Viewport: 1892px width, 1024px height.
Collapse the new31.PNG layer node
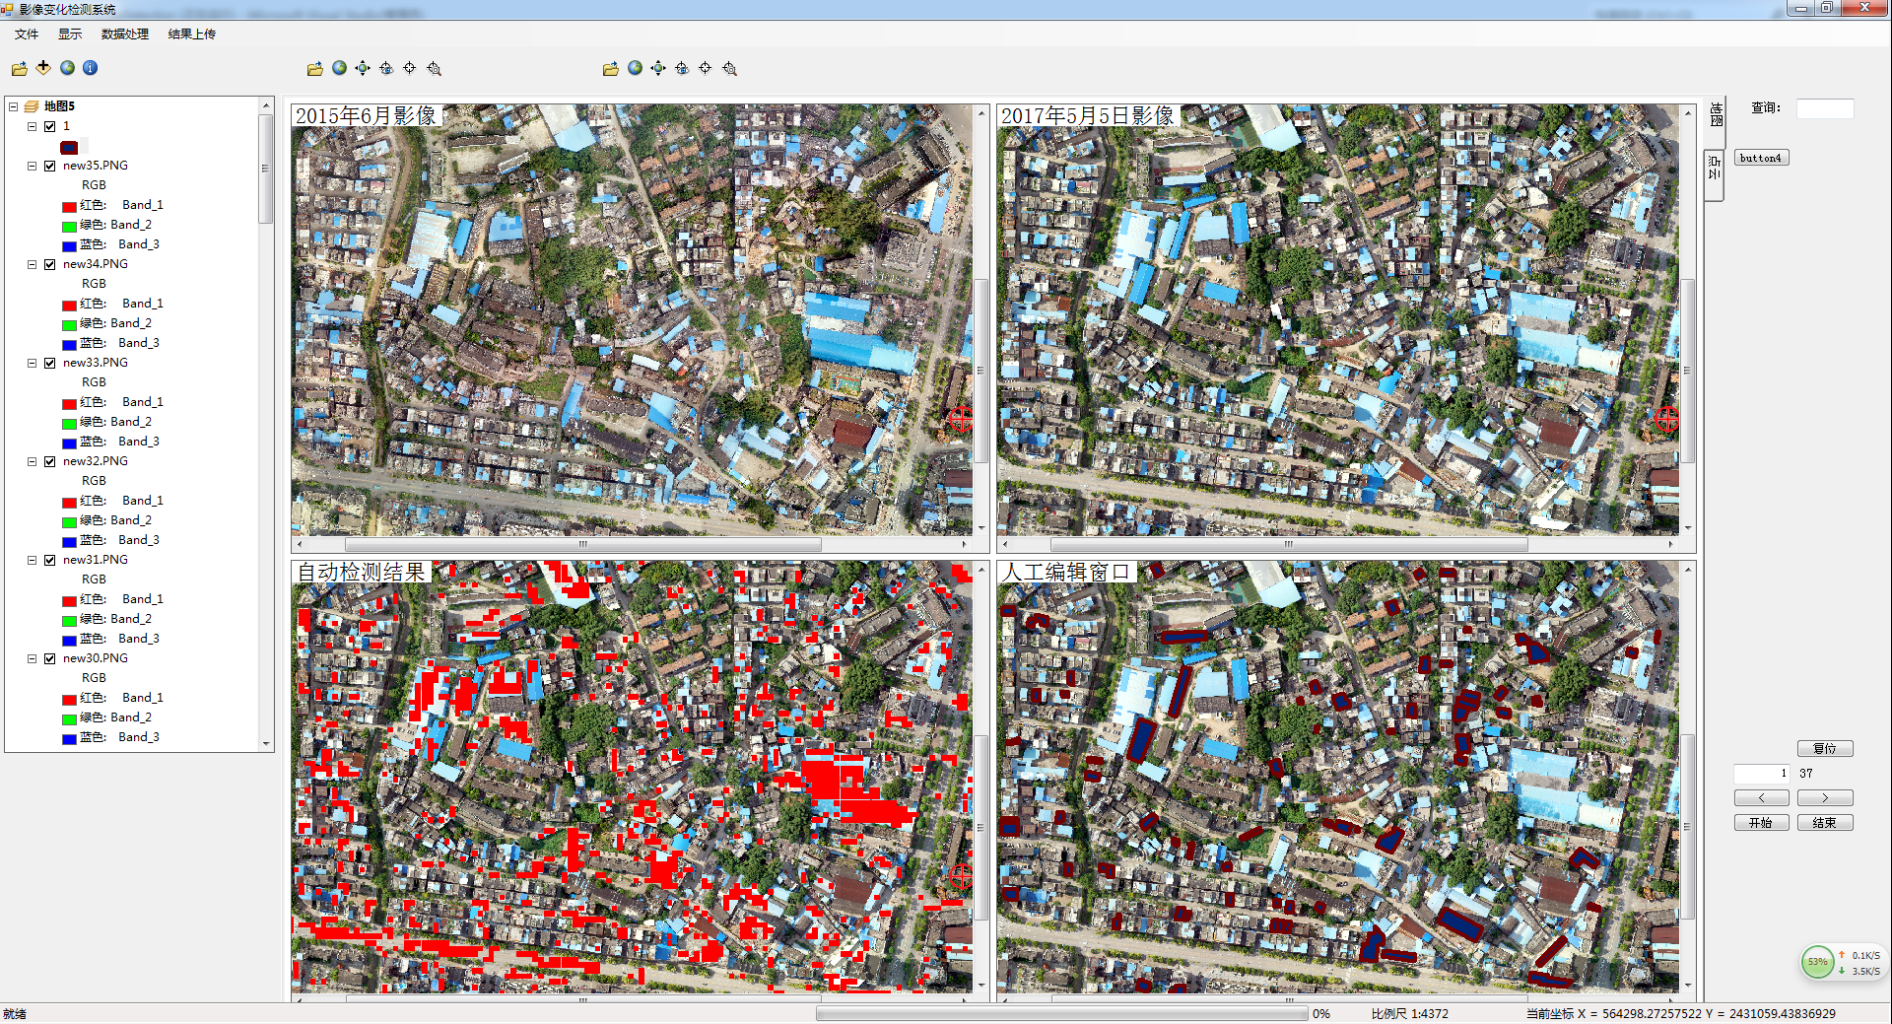(32, 560)
